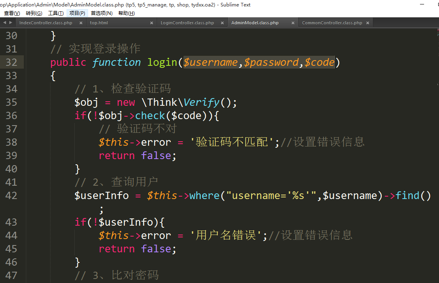This screenshot has height=283, width=439.
Task: Click the minimap on the right edge
Action: pos(437,61)
